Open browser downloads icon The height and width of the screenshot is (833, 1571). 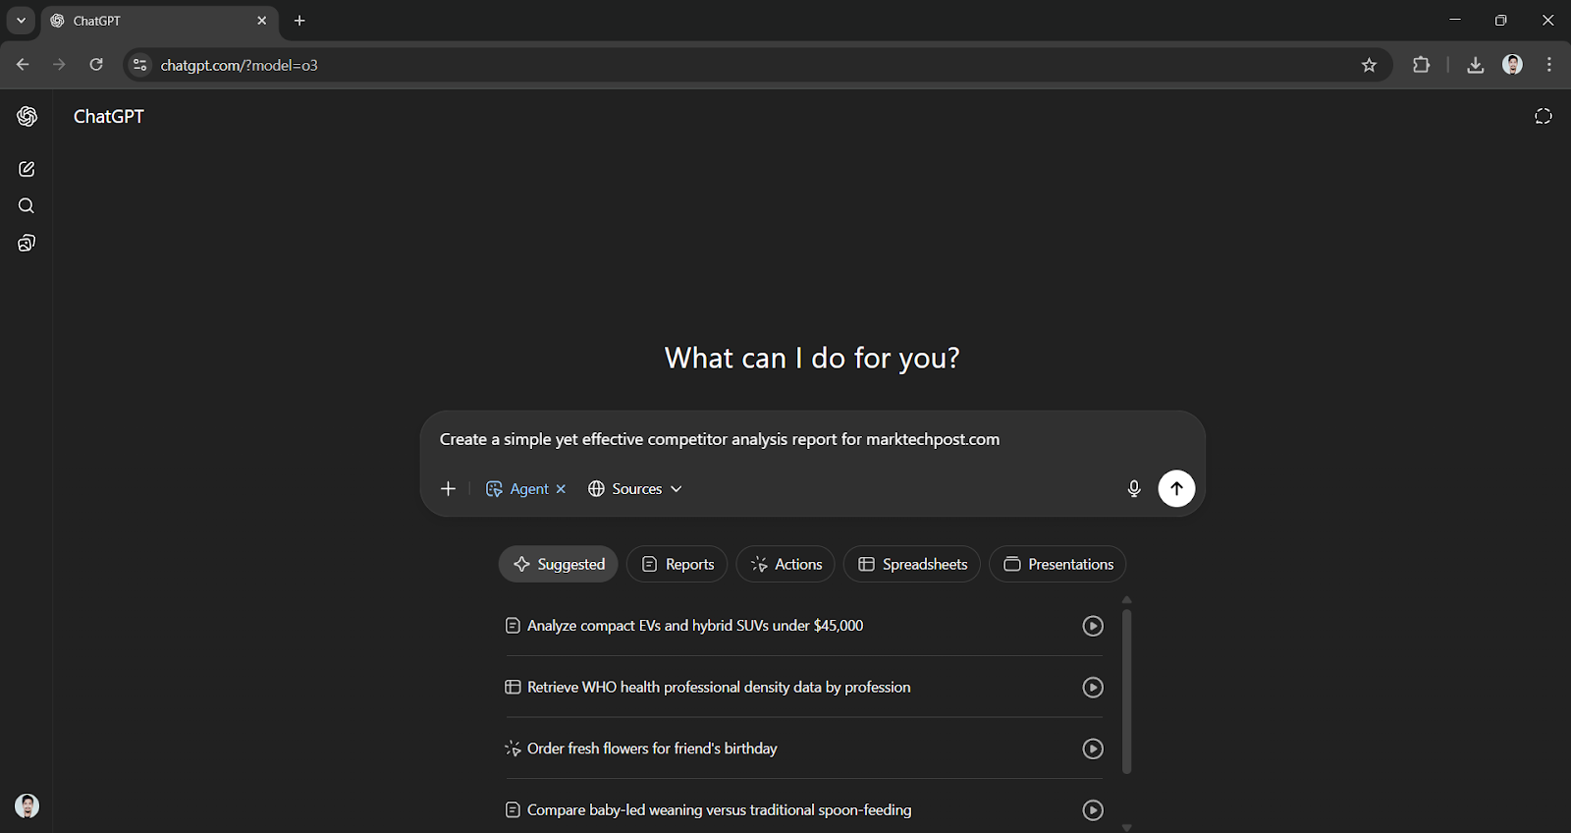click(x=1475, y=65)
